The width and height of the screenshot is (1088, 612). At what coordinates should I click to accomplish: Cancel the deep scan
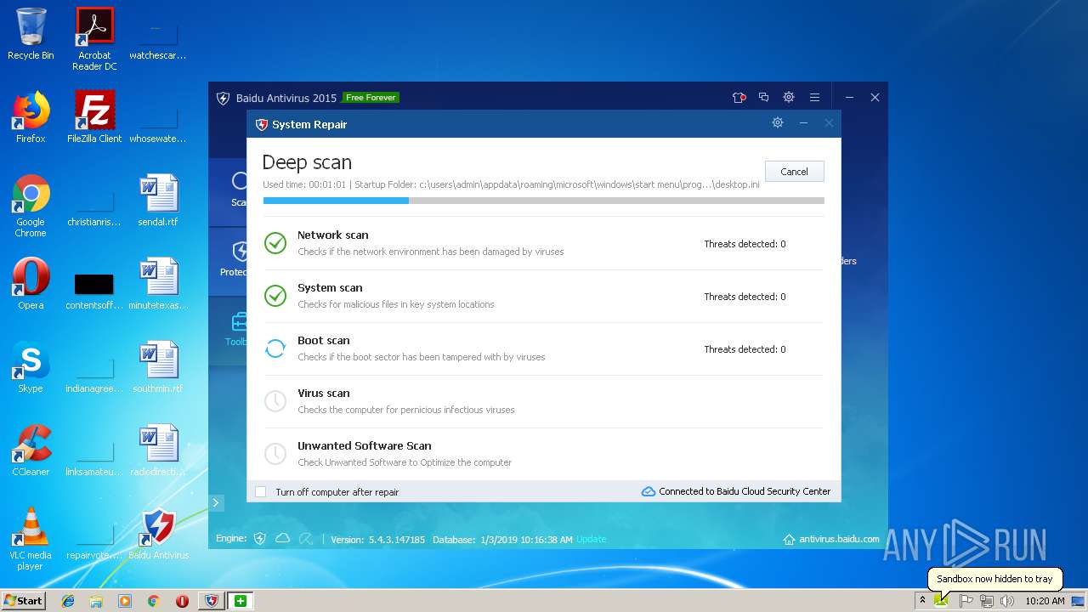click(x=794, y=172)
